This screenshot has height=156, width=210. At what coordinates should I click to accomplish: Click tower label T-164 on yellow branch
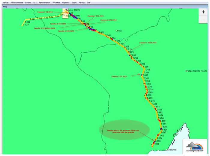pos(27,22)
